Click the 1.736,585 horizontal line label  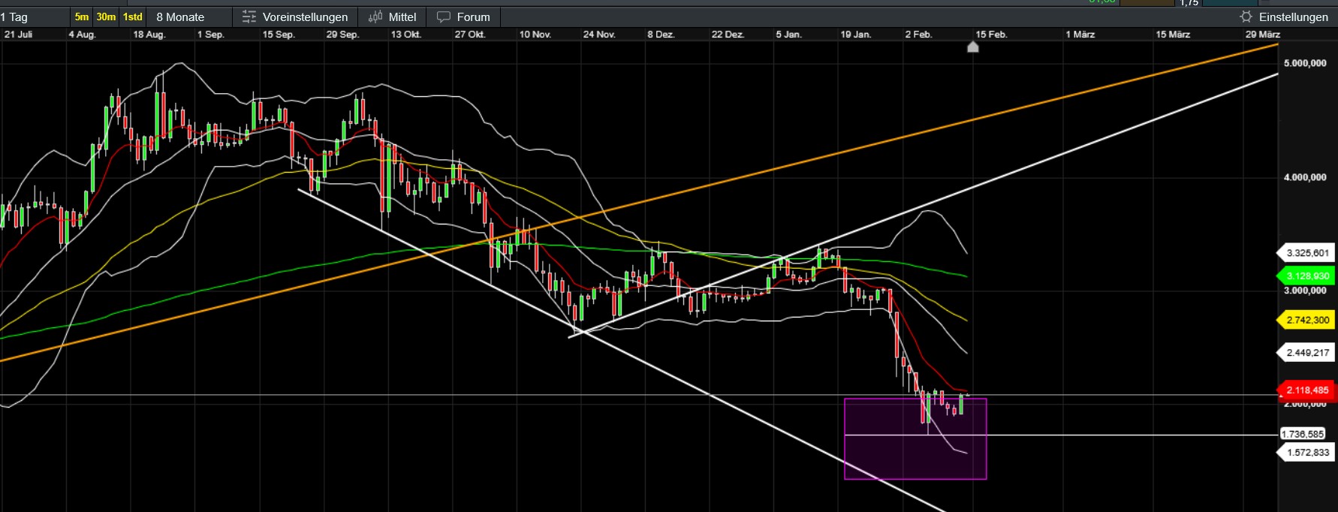coord(1303,434)
